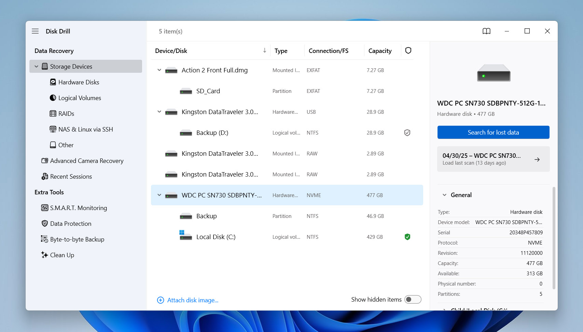This screenshot has height=332, width=583.
Task: Click the arrow on last scan session card
Action: pos(537,160)
